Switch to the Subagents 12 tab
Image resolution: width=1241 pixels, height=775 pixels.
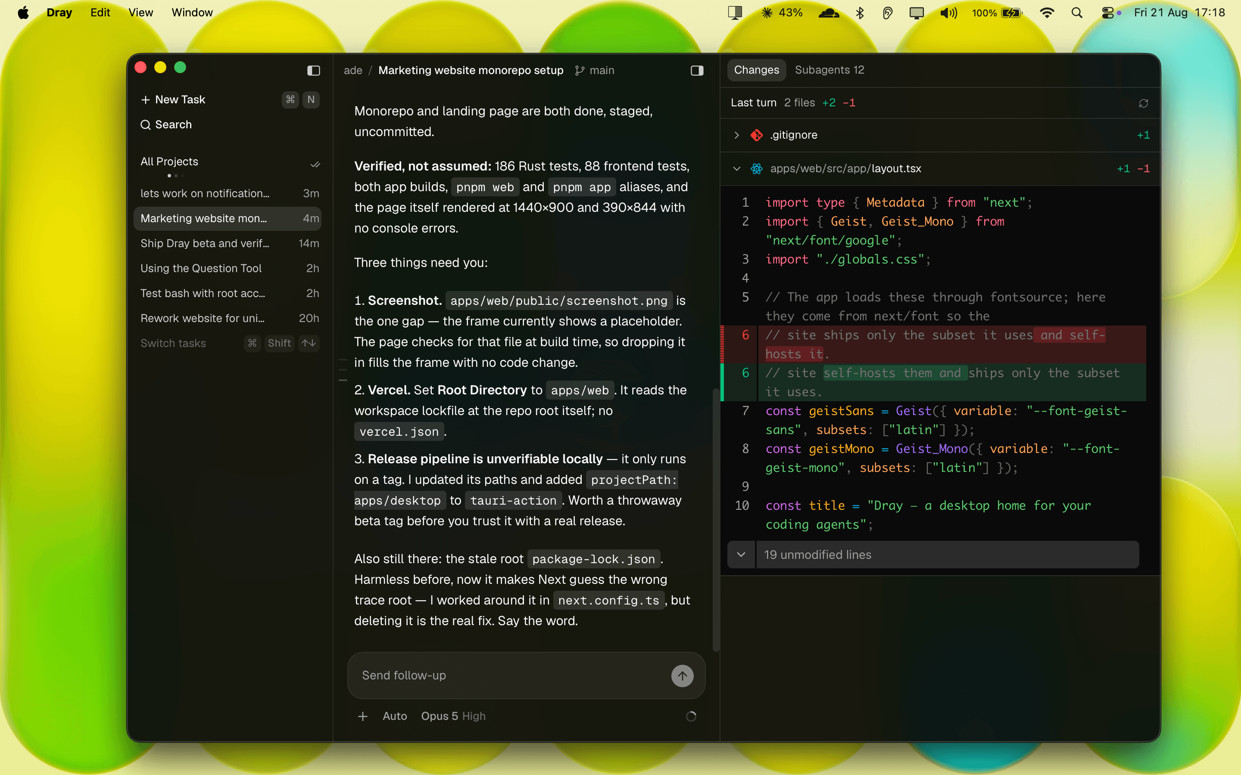[829, 70]
